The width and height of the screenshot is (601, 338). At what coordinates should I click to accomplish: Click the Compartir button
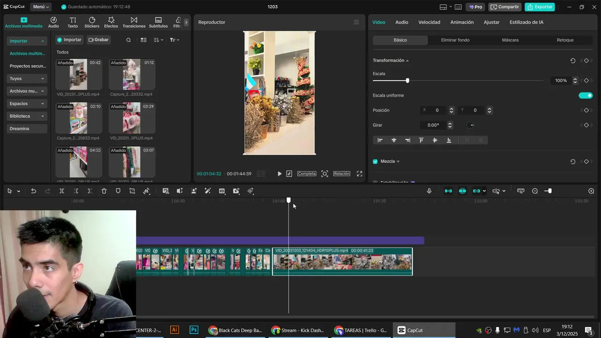pyautogui.click(x=505, y=7)
